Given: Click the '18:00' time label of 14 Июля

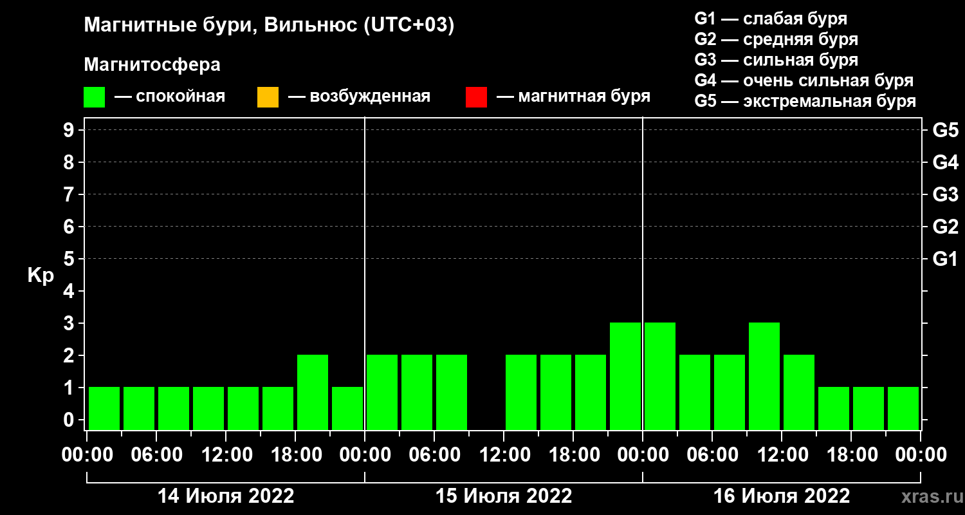Looking at the screenshot, I should click(295, 454).
